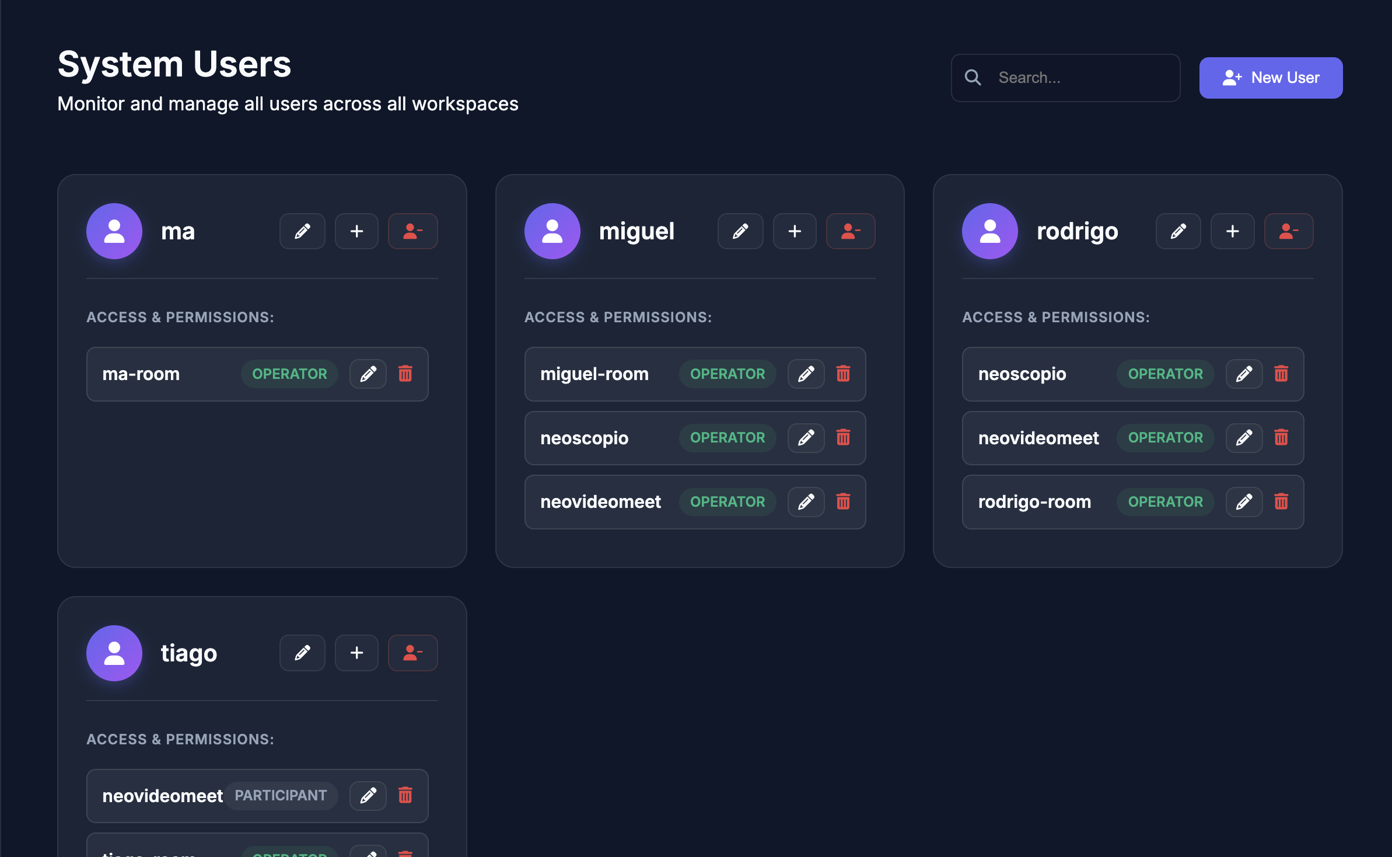
Task: Click tiago's avatar icon
Action: pos(114,653)
